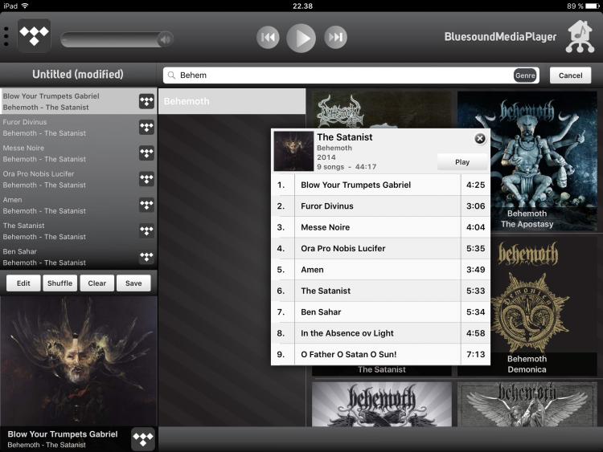Tap the now-playing title Blow Your Trumpets Gabriel

(63, 434)
